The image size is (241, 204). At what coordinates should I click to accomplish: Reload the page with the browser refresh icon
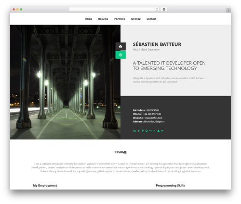(157, 9)
